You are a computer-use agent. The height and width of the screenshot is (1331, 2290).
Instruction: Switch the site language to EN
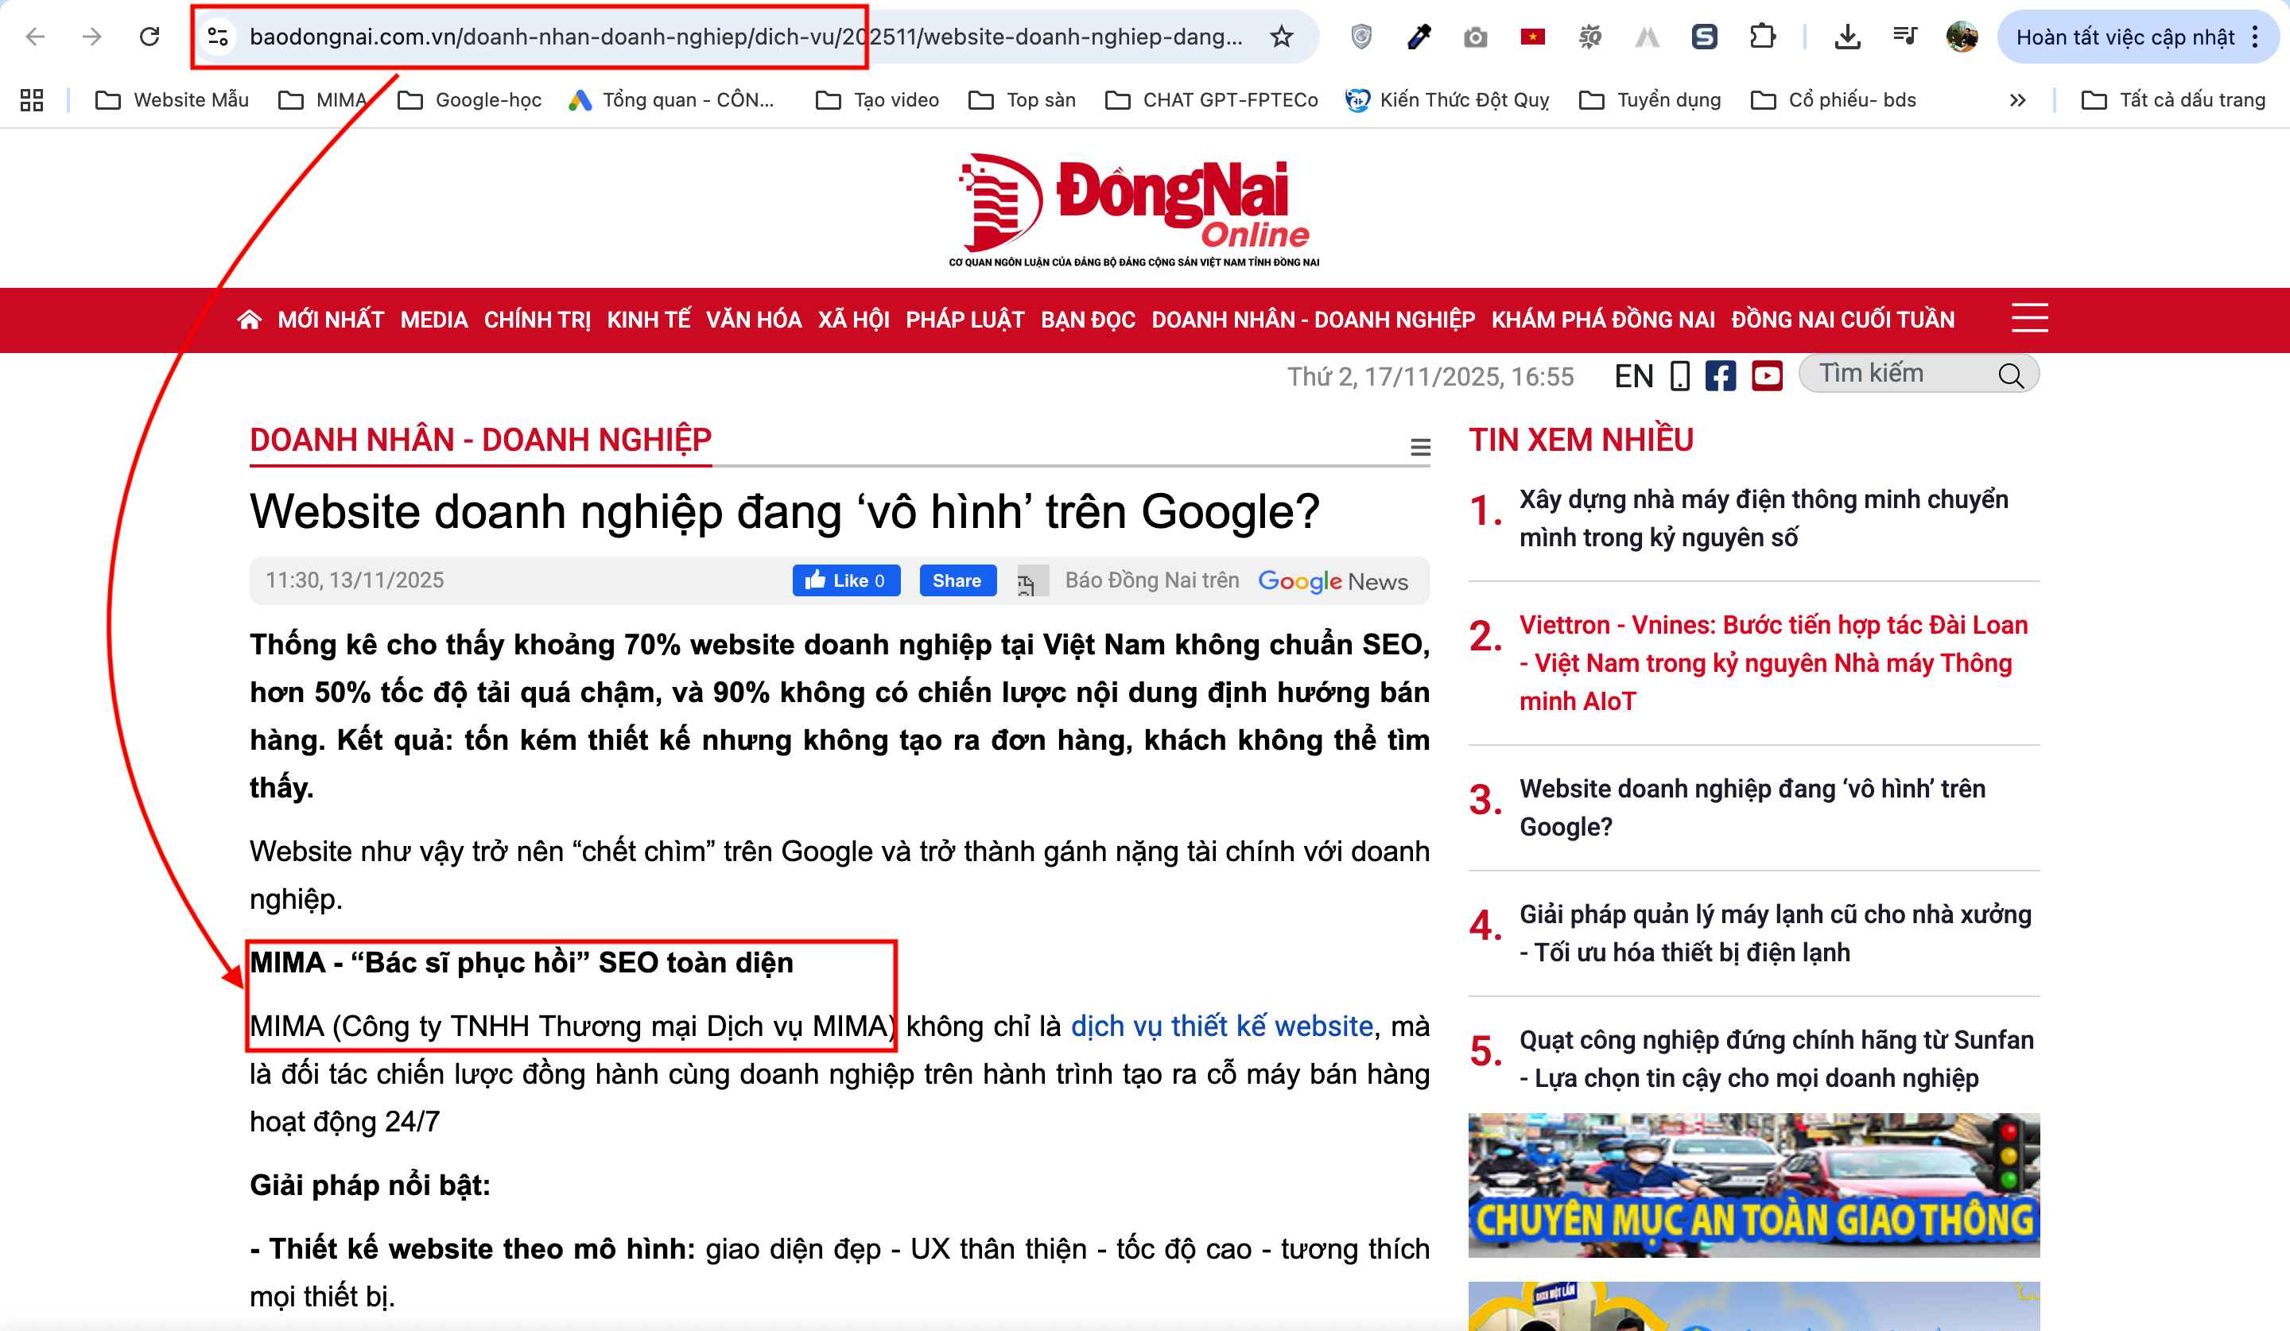(x=1633, y=375)
